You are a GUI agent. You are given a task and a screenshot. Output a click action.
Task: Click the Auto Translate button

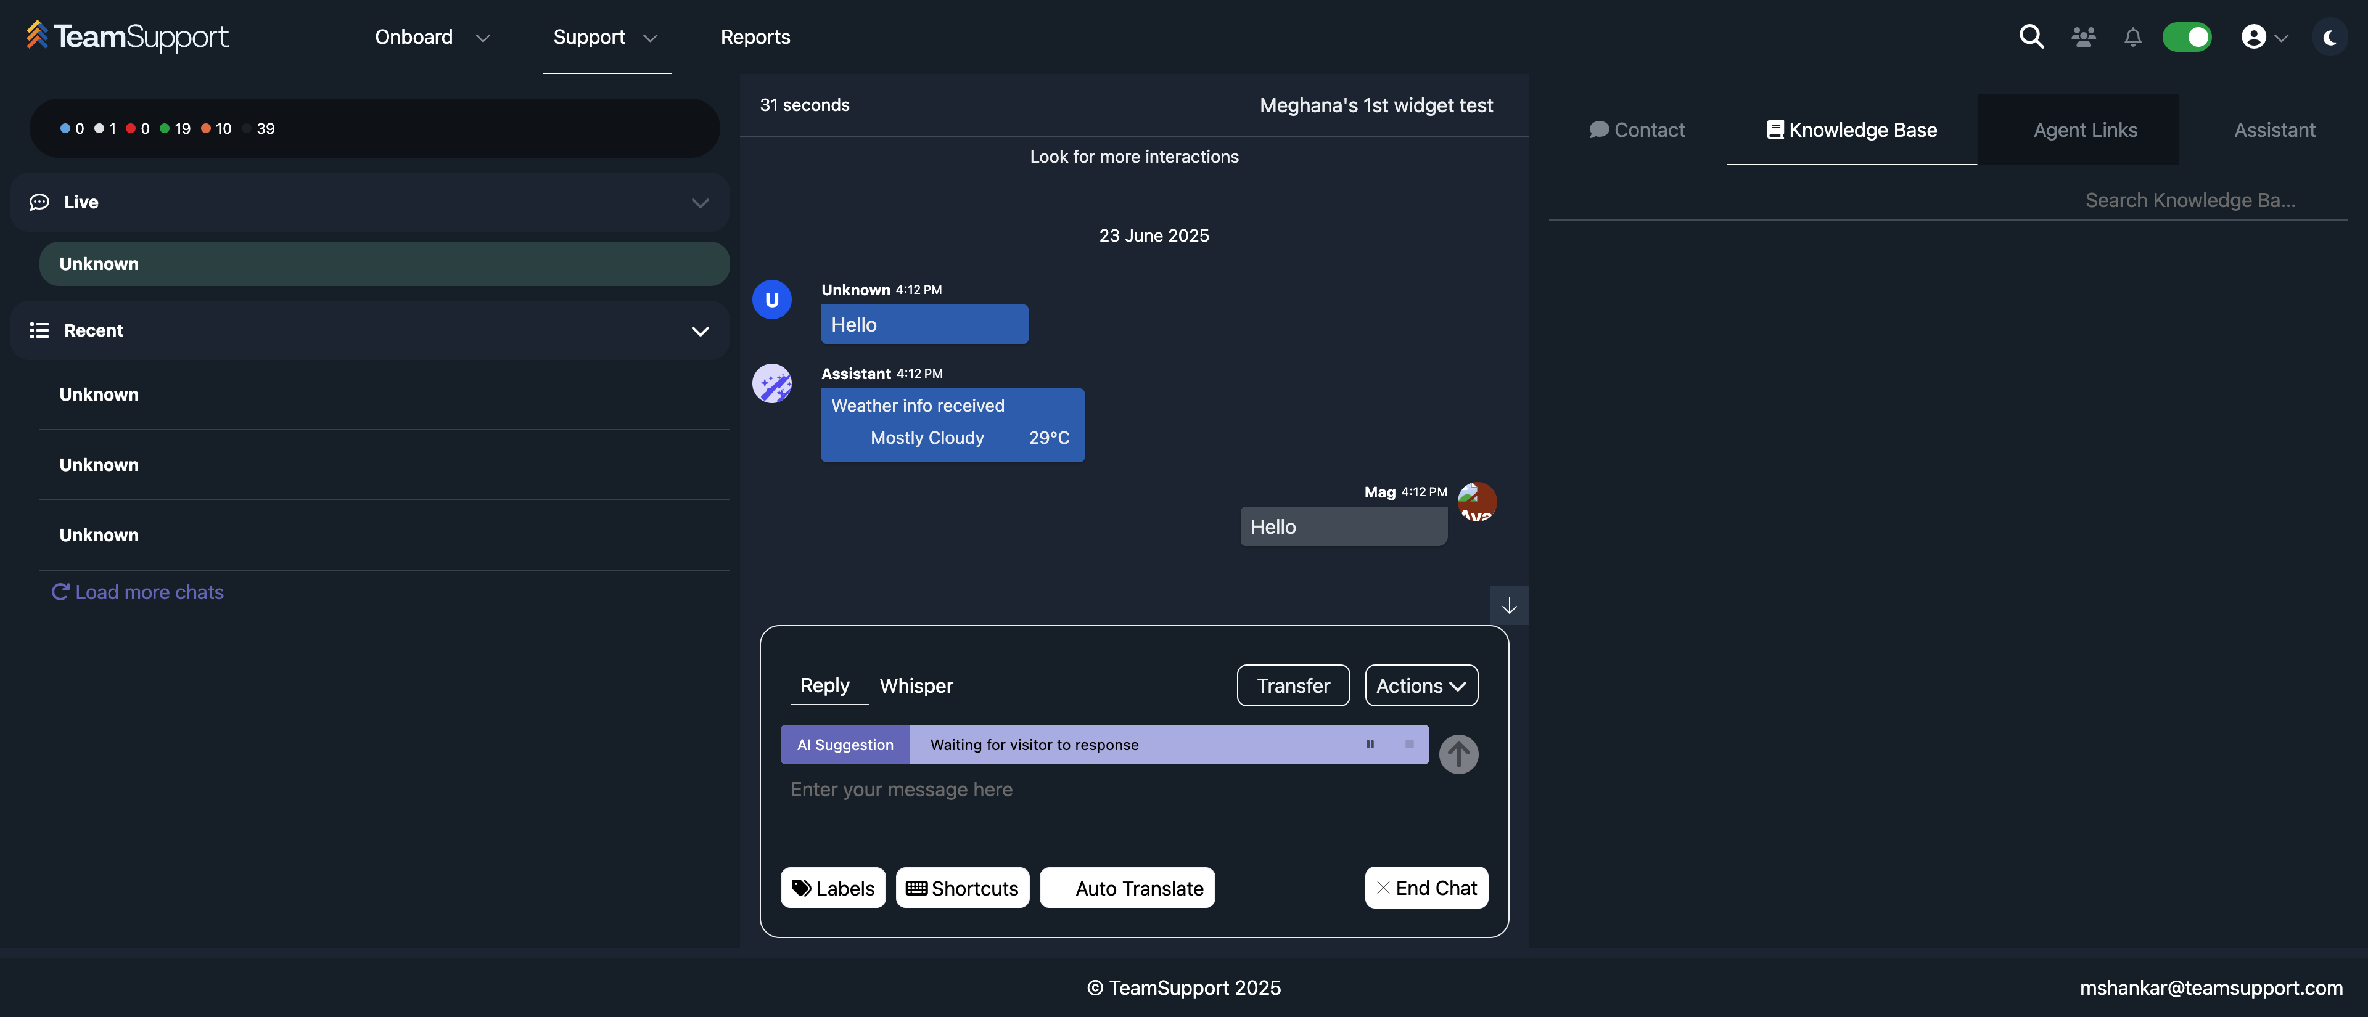[x=1127, y=888]
